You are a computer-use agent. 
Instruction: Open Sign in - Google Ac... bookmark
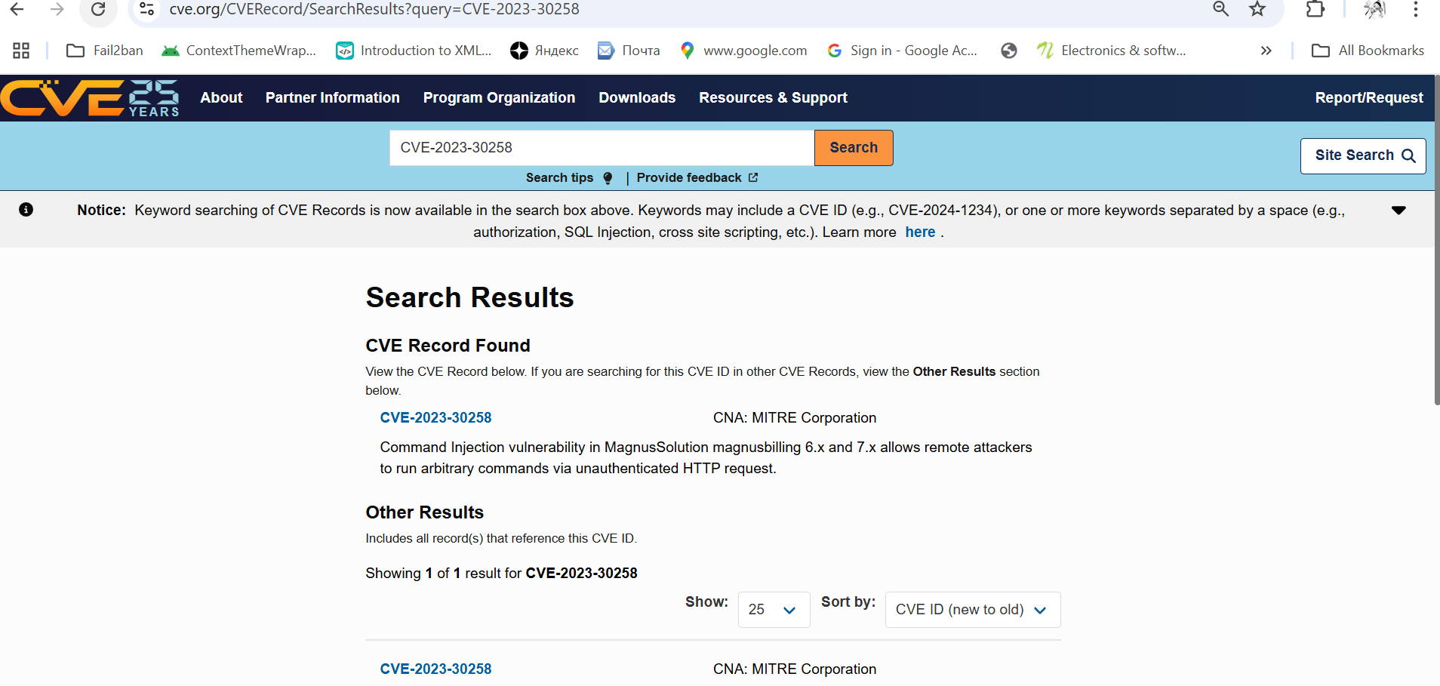coord(903,51)
